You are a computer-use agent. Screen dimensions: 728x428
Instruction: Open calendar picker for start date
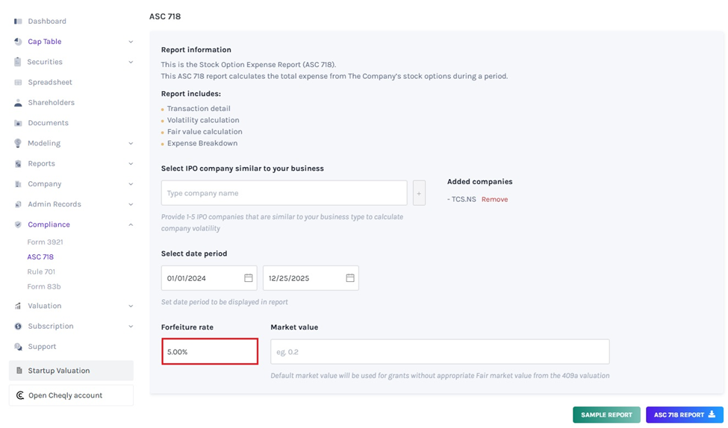249,278
